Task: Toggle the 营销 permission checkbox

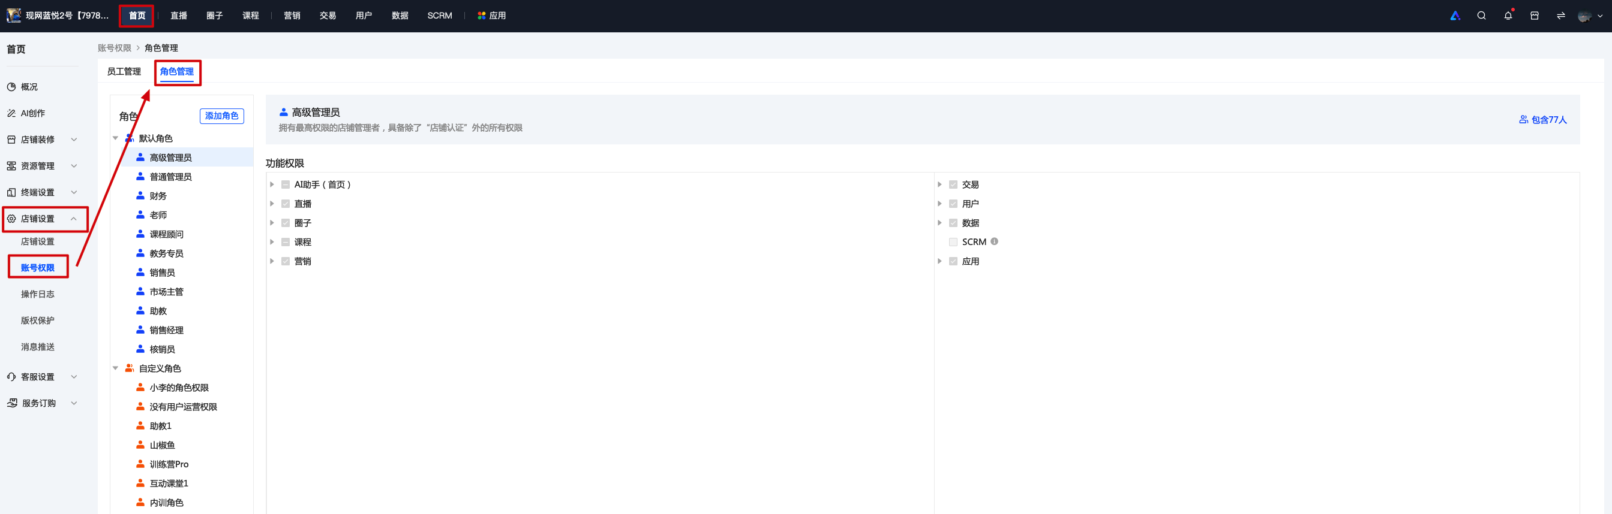Action: tap(286, 261)
